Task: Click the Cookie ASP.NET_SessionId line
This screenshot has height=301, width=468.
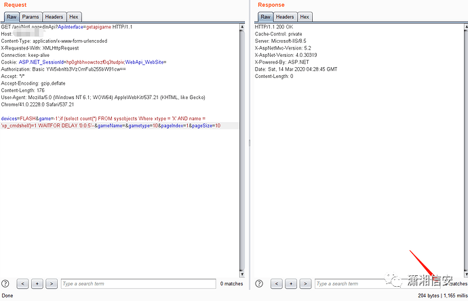Action: (x=83, y=62)
